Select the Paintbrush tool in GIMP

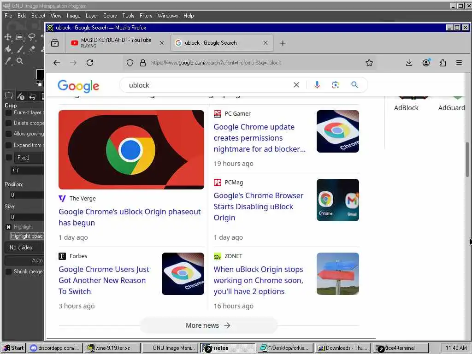(x=20, y=49)
